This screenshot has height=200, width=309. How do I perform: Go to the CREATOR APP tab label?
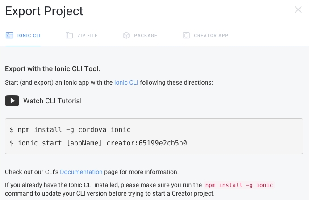click(x=211, y=36)
